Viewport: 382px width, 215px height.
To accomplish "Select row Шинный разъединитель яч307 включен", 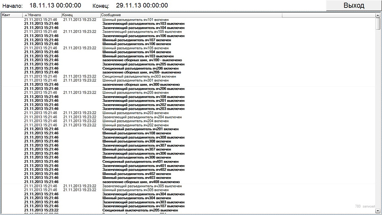I will (188, 149).
